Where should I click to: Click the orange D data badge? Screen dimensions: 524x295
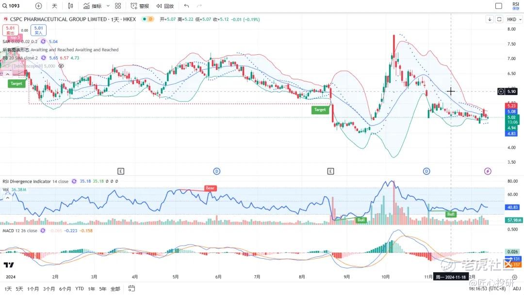150,19
